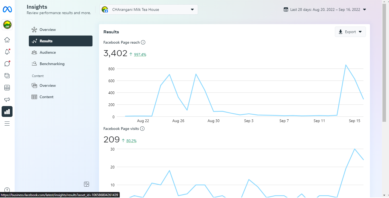The image size is (389, 198).
Task: Open the All tools hamburger menu
Action: [x=7, y=124]
